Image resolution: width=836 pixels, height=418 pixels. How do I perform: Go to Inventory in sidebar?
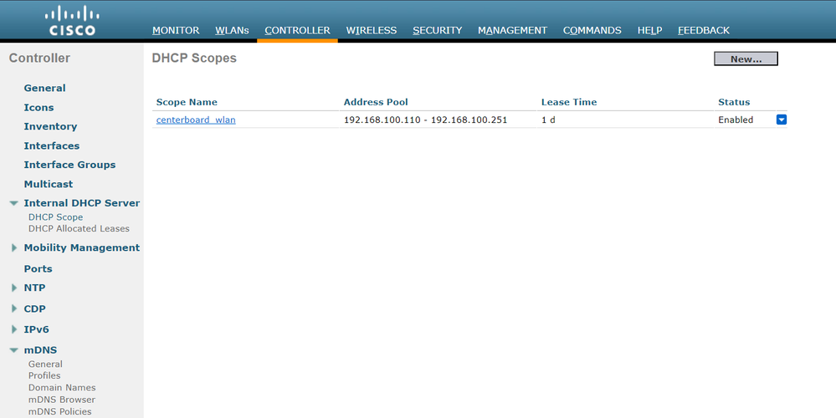tap(51, 126)
